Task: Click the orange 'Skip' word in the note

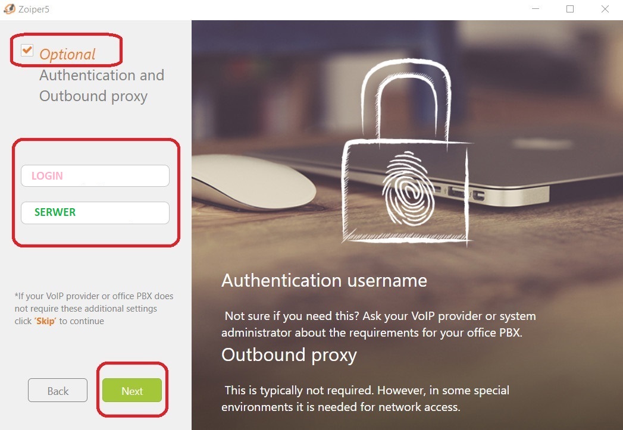Action: coord(45,321)
